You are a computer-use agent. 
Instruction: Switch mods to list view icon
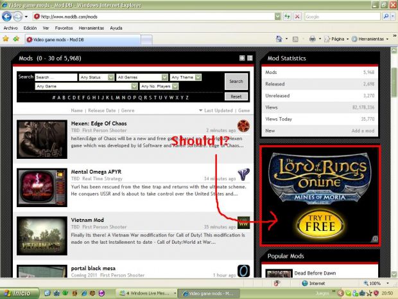click(x=250, y=58)
